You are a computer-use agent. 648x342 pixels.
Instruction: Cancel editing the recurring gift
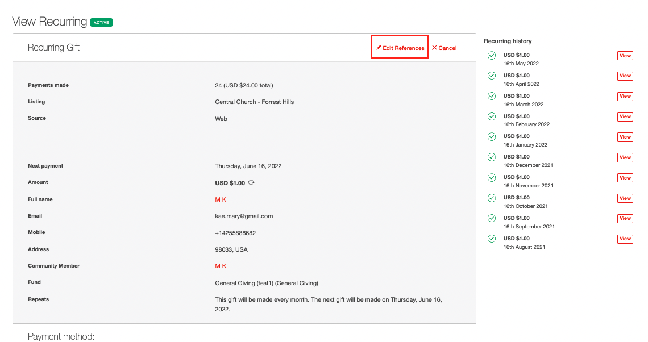444,48
